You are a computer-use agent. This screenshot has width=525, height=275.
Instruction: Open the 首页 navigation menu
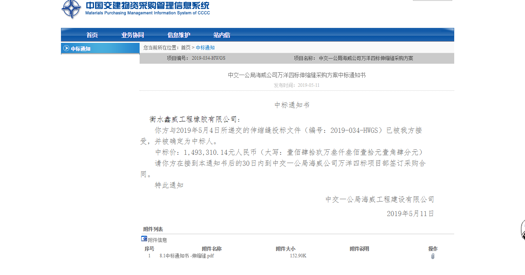(x=92, y=35)
